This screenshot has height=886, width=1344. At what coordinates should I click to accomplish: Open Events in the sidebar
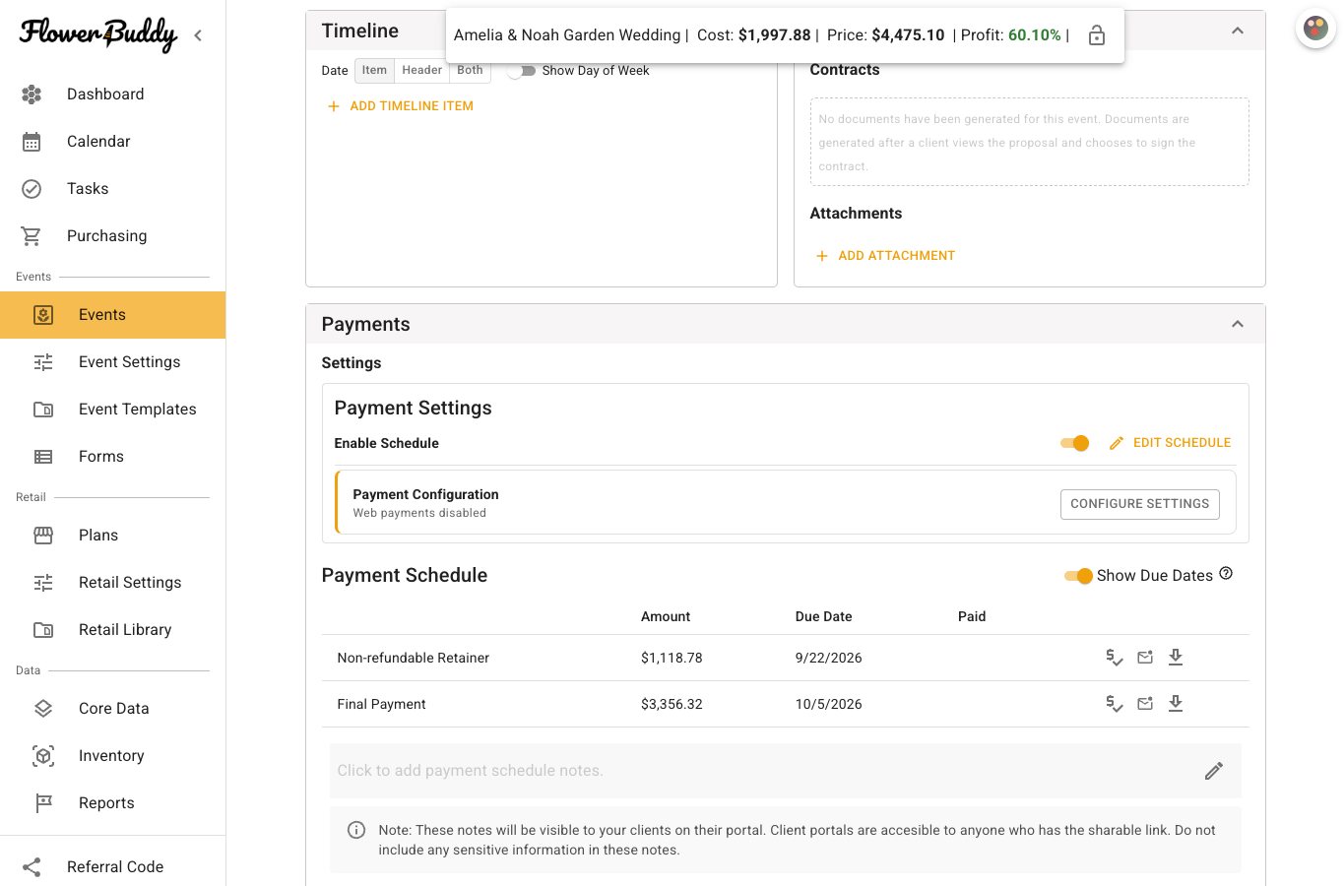click(x=113, y=315)
